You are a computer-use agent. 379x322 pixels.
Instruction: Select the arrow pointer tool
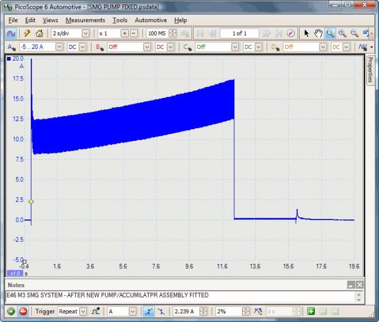point(307,33)
